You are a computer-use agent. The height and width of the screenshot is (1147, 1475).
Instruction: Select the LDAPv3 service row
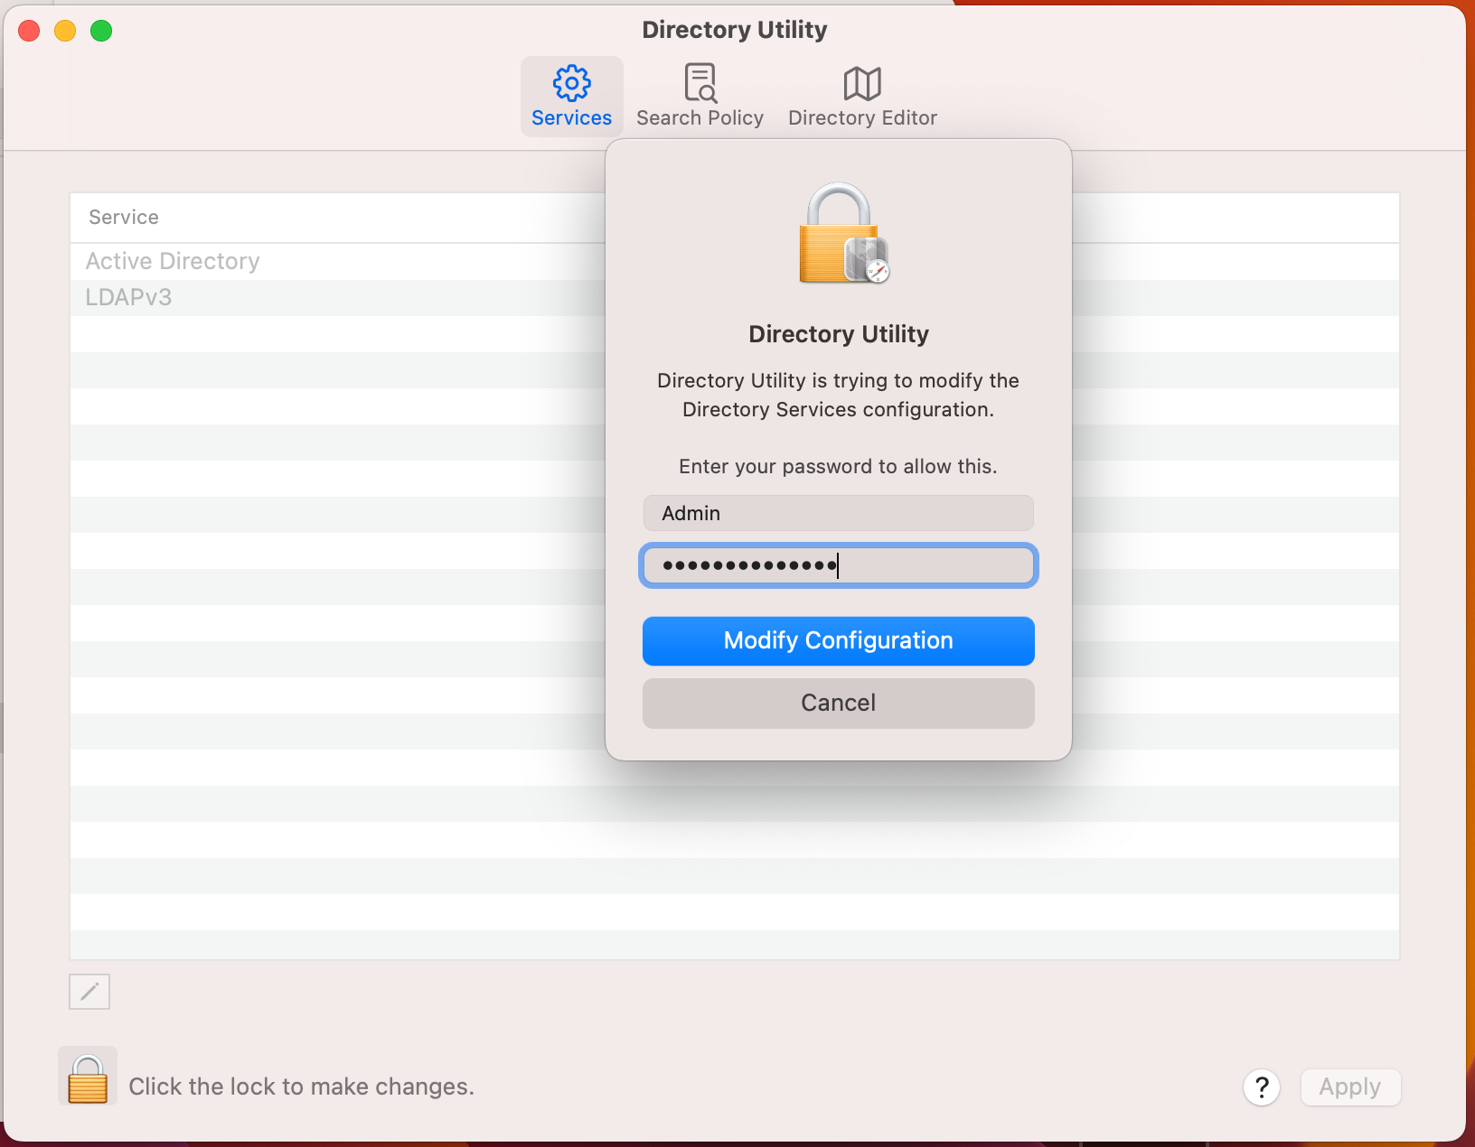coord(734,297)
